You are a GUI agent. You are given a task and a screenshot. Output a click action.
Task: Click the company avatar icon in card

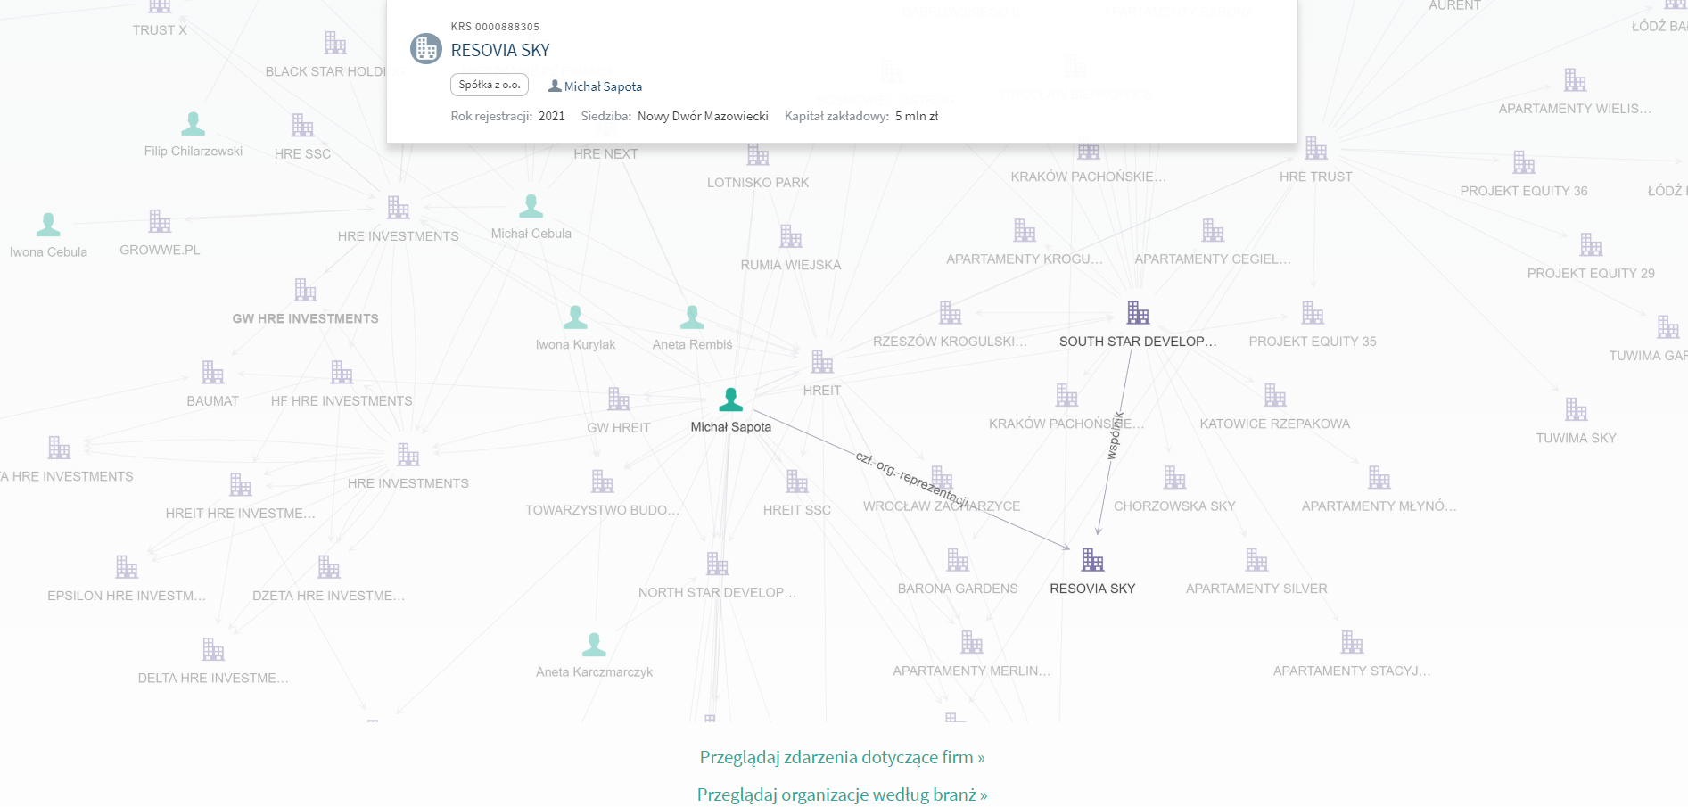pyautogui.click(x=426, y=49)
